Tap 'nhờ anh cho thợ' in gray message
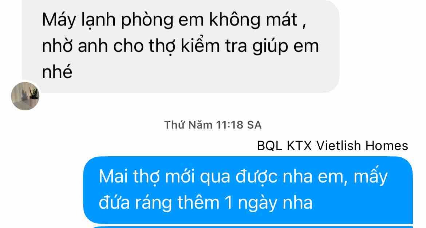426x228 pixels. (x=109, y=46)
